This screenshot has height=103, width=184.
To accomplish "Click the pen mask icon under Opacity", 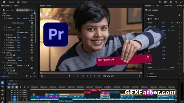I will (x=14, y=55).
